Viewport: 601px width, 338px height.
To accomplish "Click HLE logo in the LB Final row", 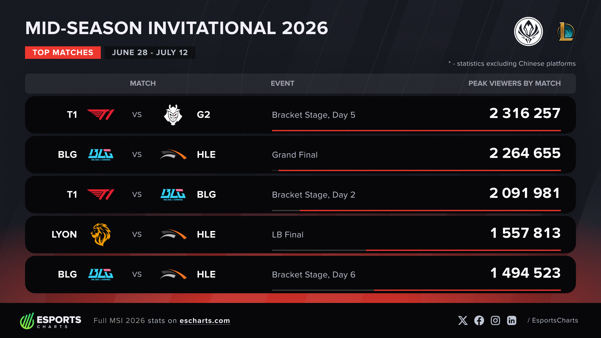I will point(173,234).
